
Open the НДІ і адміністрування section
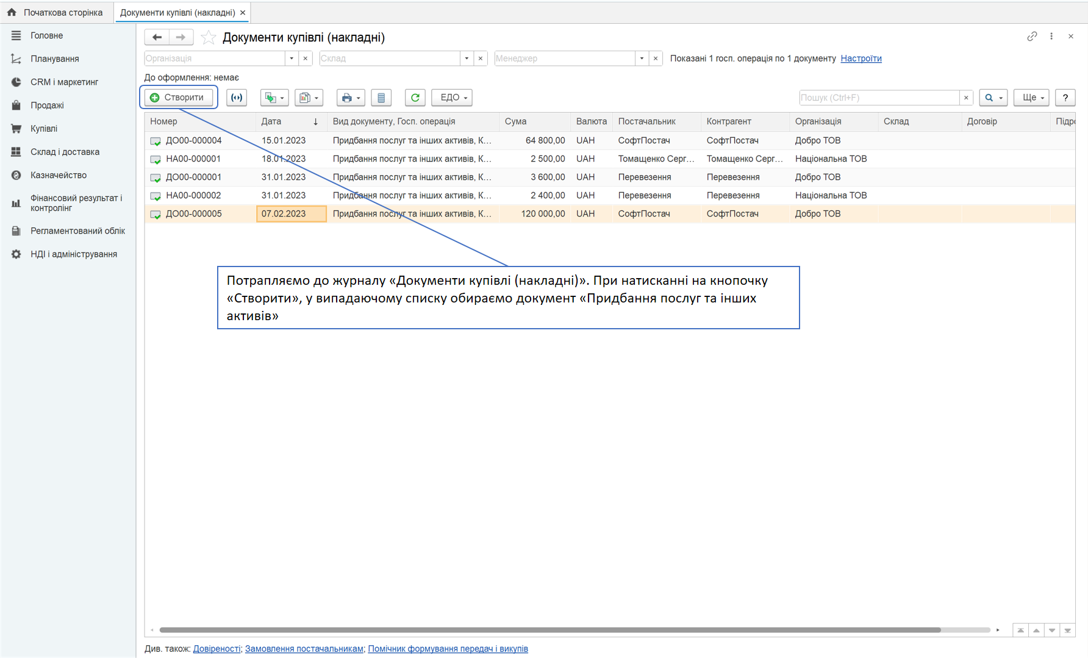point(74,254)
